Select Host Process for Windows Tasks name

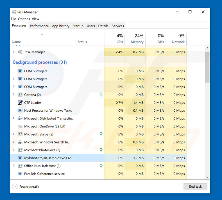(48, 111)
